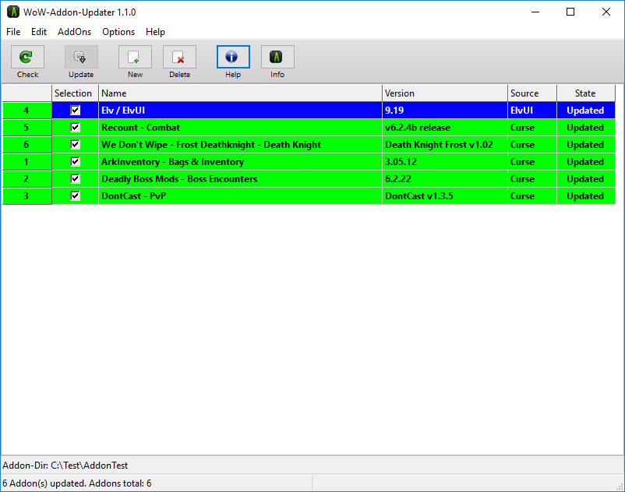
Task: Uncheck selection box for Elv / ElvUI
Action: point(75,111)
